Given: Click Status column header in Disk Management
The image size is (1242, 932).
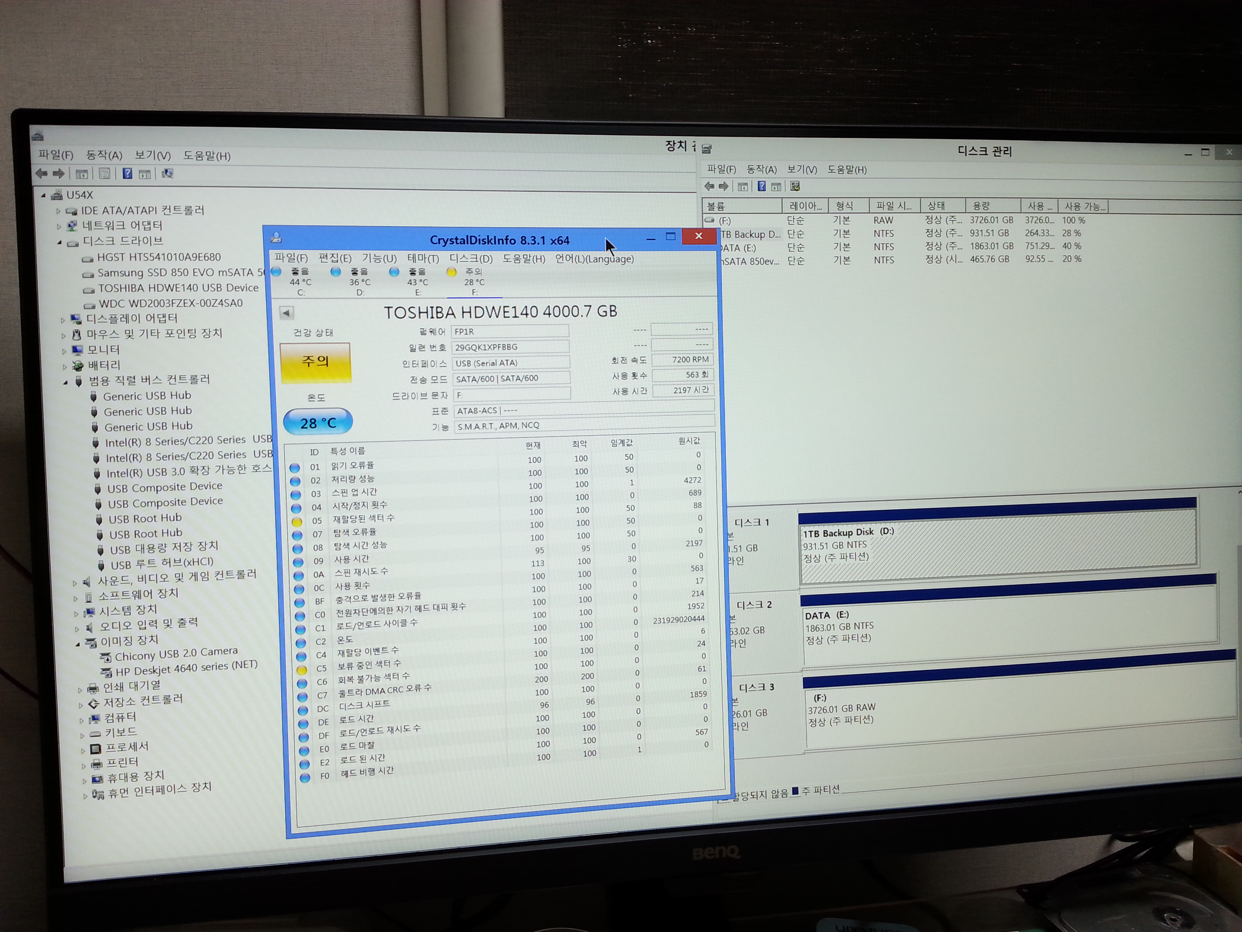Looking at the screenshot, I should pos(943,206).
